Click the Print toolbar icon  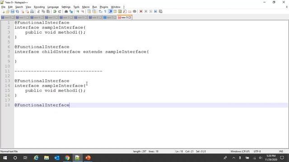point(32,11)
